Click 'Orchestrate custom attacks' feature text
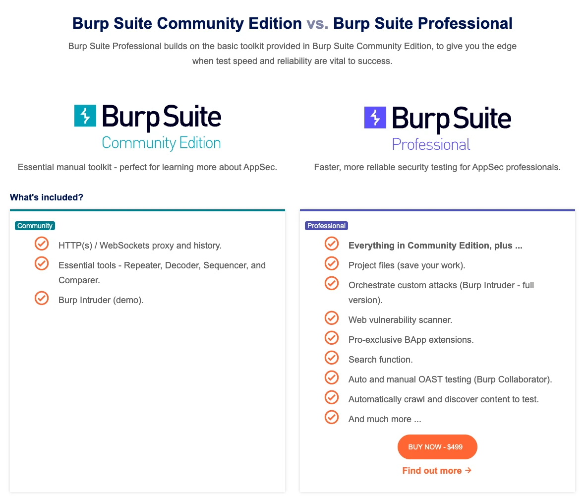585x501 pixels. (441, 293)
